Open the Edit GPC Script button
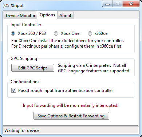Viewport: 142px width, 137px height. click(33, 68)
